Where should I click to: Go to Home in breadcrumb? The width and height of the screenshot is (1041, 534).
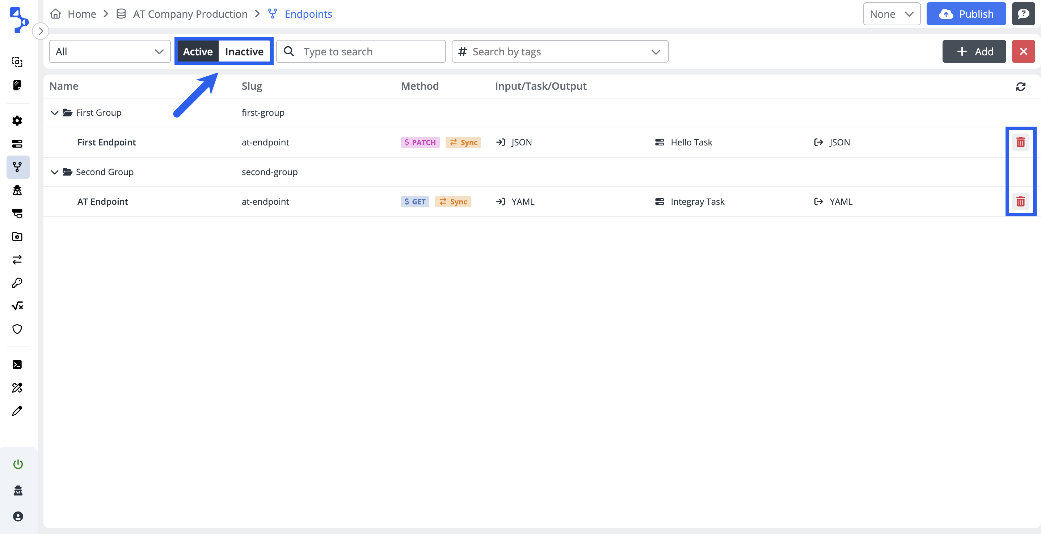(81, 14)
